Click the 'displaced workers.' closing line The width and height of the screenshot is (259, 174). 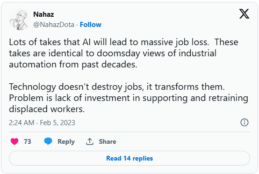[x=47, y=109]
